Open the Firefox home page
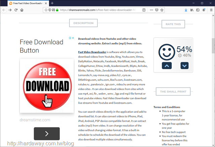This screenshot has height=147, width=215. pos(22,10)
